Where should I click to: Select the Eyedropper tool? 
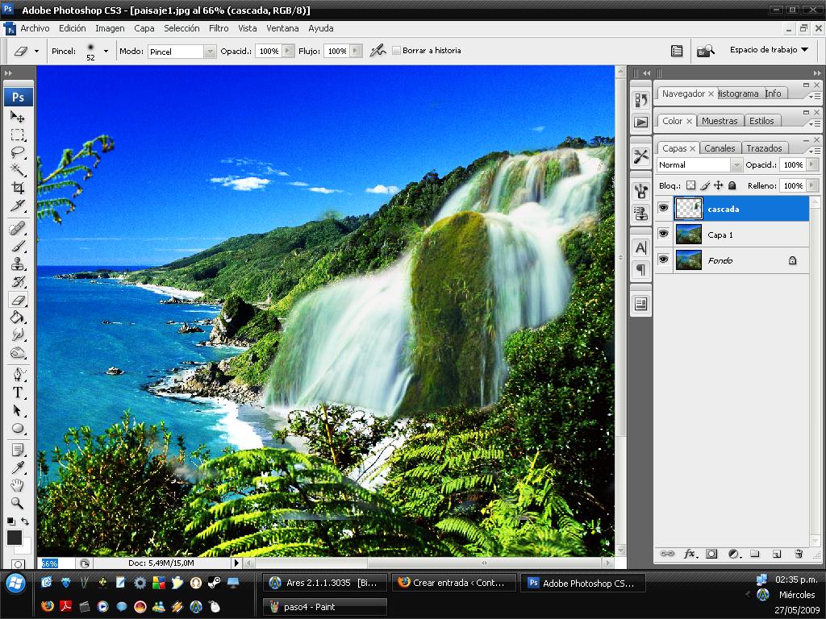[x=18, y=468]
